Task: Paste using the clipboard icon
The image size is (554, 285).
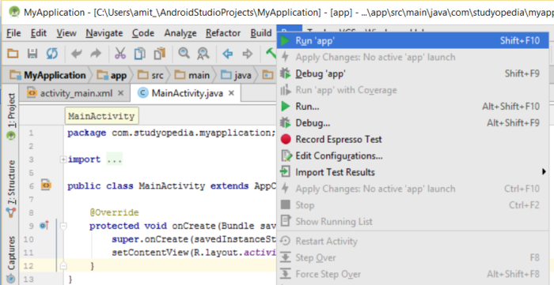Action: click(x=160, y=54)
